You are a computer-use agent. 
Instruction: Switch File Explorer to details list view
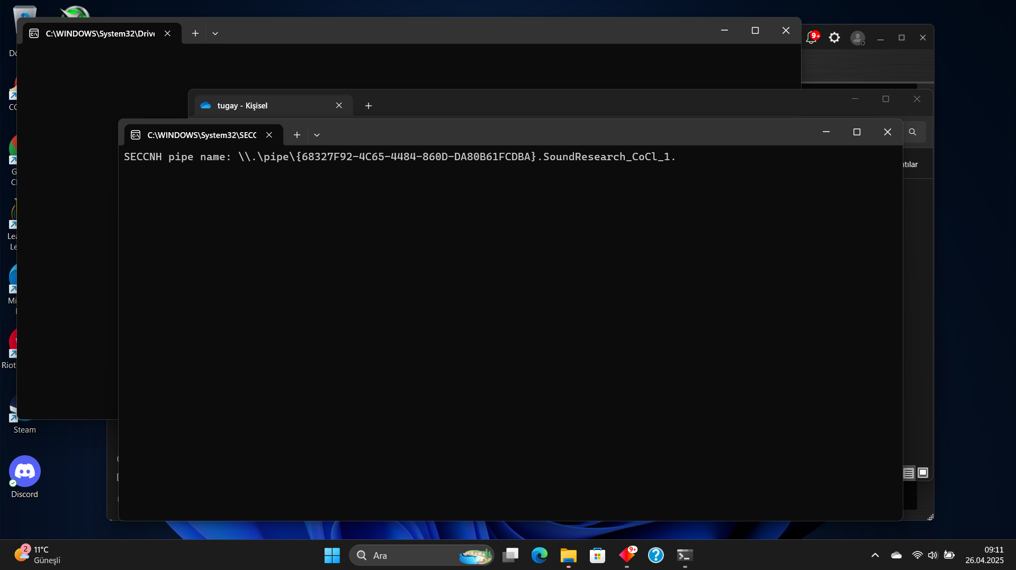point(909,473)
